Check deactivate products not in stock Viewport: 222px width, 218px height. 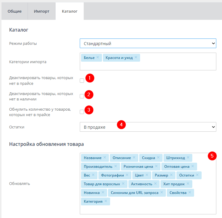82,96
